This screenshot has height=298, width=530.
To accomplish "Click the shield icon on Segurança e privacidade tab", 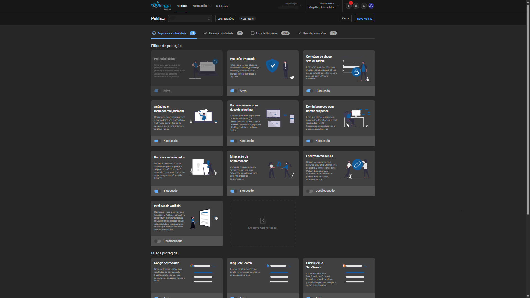I will click(x=154, y=33).
